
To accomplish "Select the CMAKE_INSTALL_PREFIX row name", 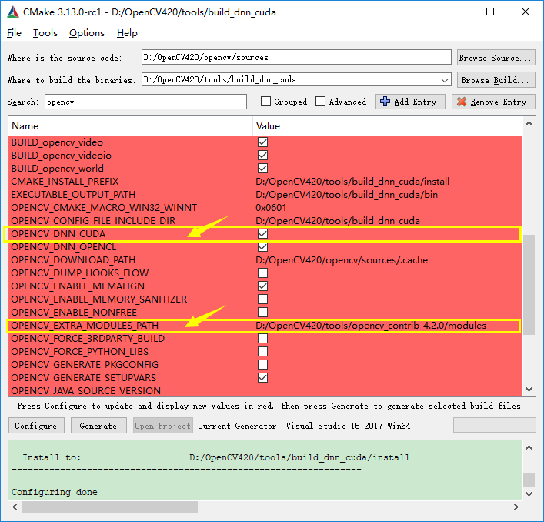I will click(x=65, y=181).
